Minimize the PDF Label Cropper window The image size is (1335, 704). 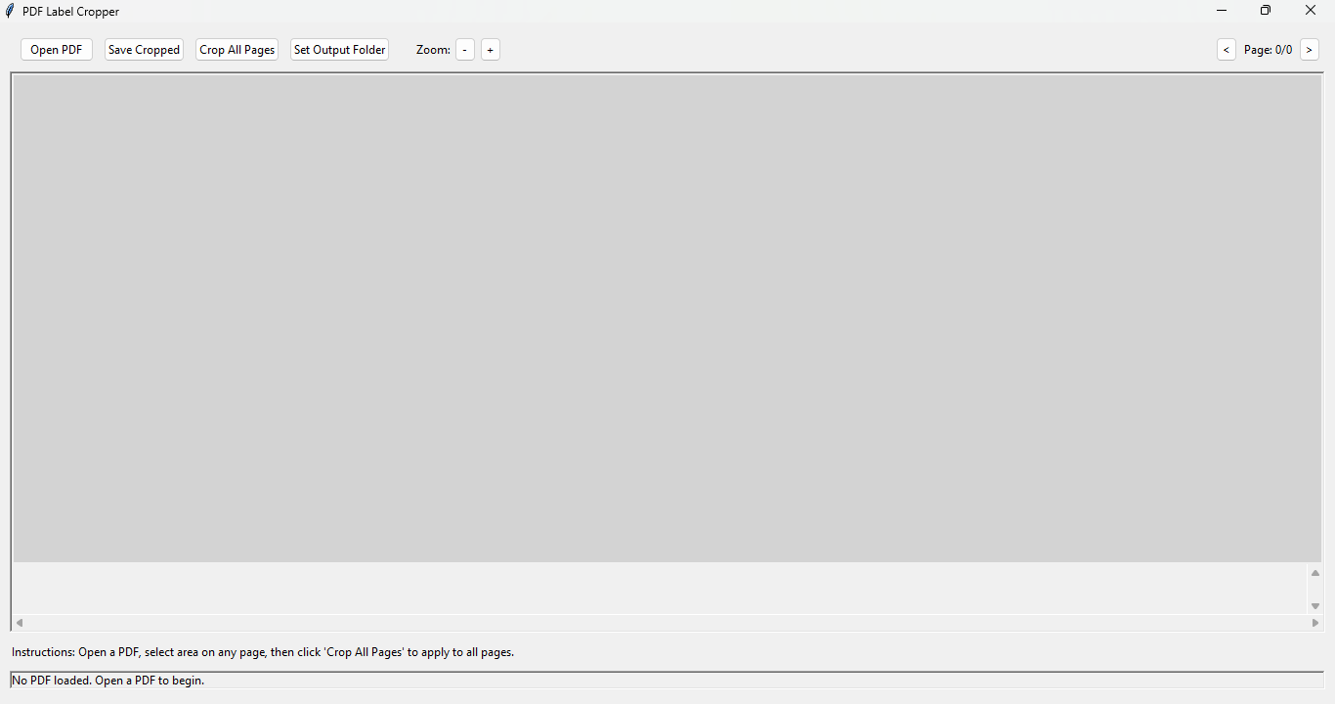click(1222, 11)
